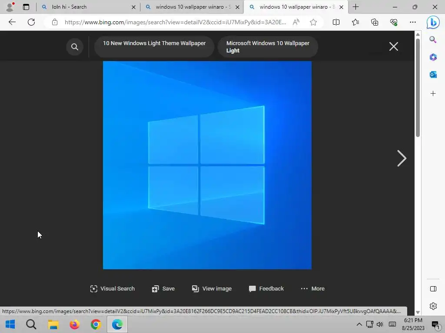The height and width of the screenshot is (333, 445).
Task: Open Bing Copilot sidebar button
Action: 433,22
